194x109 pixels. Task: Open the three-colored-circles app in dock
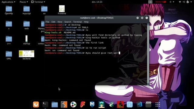point(73,104)
